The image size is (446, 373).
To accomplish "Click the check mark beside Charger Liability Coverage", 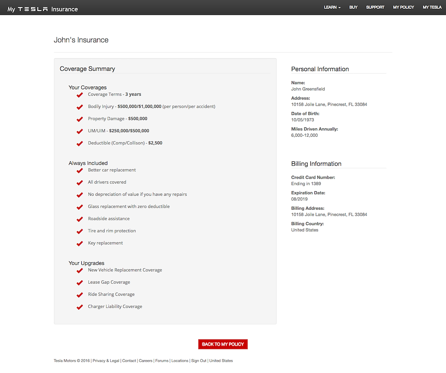I will [x=79, y=307].
